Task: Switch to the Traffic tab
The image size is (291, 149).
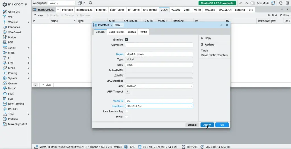Action: (x=143, y=32)
